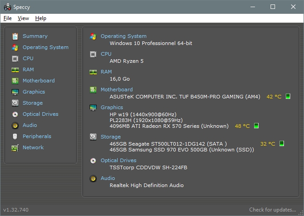
Task: Click the Graphics monitor icon in sidebar
Action: click(x=15, y=92)
